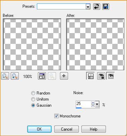Screen dimensions: 127x136
Task: Open the Presets dropdown list
Action: [88, 7]
